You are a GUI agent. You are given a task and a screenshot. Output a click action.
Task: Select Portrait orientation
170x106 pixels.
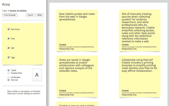pos(9,80)
